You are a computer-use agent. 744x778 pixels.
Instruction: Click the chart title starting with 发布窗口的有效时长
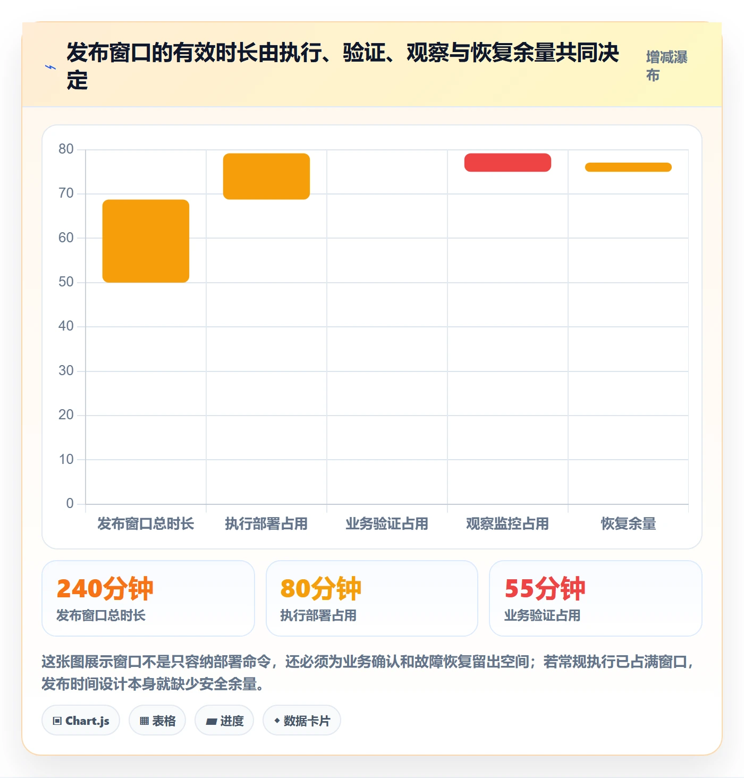click(x=343, y=66)
